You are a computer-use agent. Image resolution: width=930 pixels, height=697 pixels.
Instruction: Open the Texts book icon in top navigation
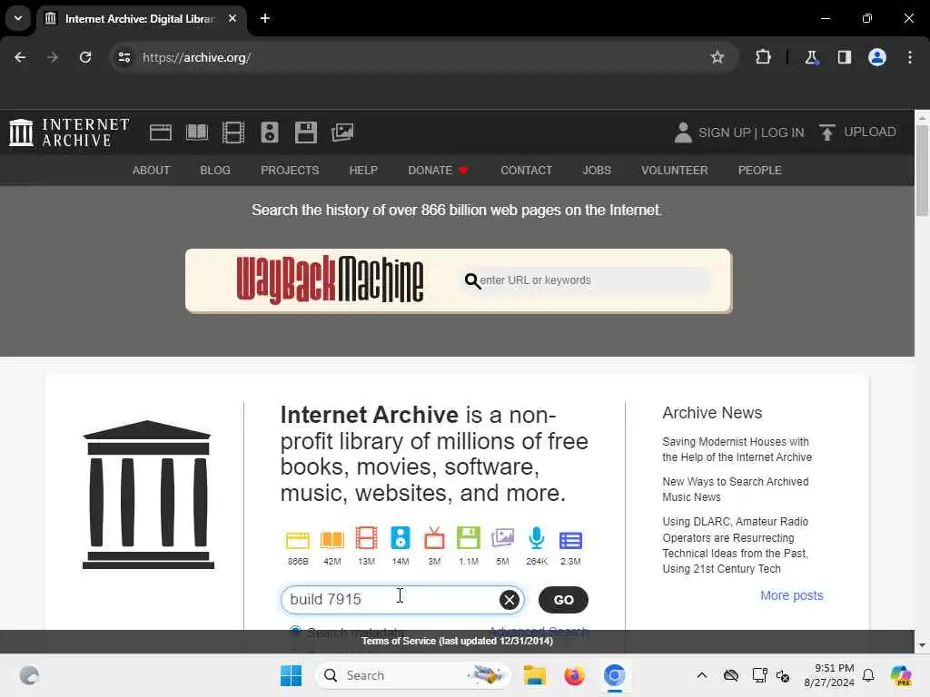[x=197, y=133]
